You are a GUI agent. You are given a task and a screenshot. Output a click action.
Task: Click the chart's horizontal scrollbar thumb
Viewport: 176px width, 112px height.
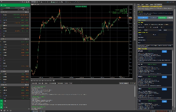click(104, 79)
